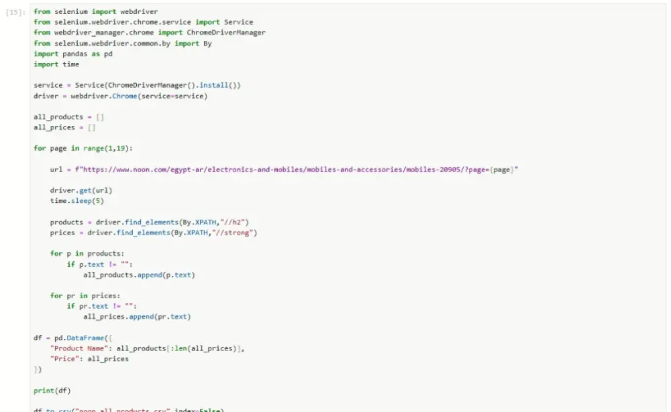The width and height of the screenshot is (671, 412).
Task: Click the prices find_elements //strong line
Action: point(153,232)
